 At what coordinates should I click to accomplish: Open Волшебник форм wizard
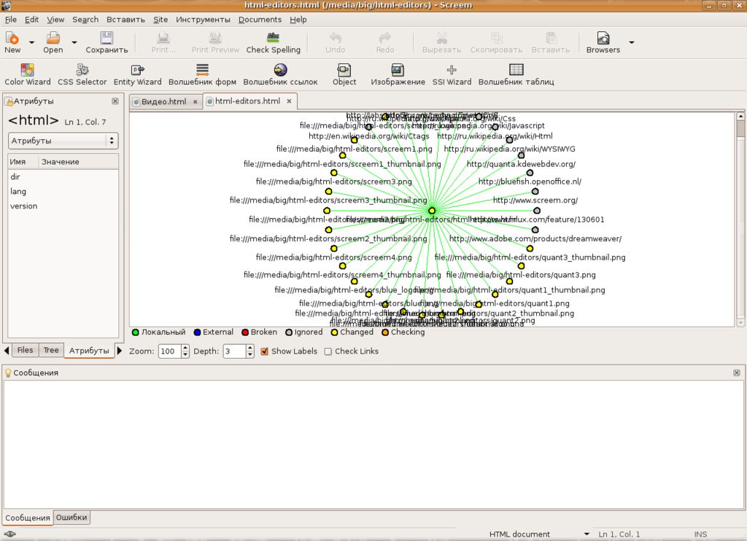coord(203,75)
